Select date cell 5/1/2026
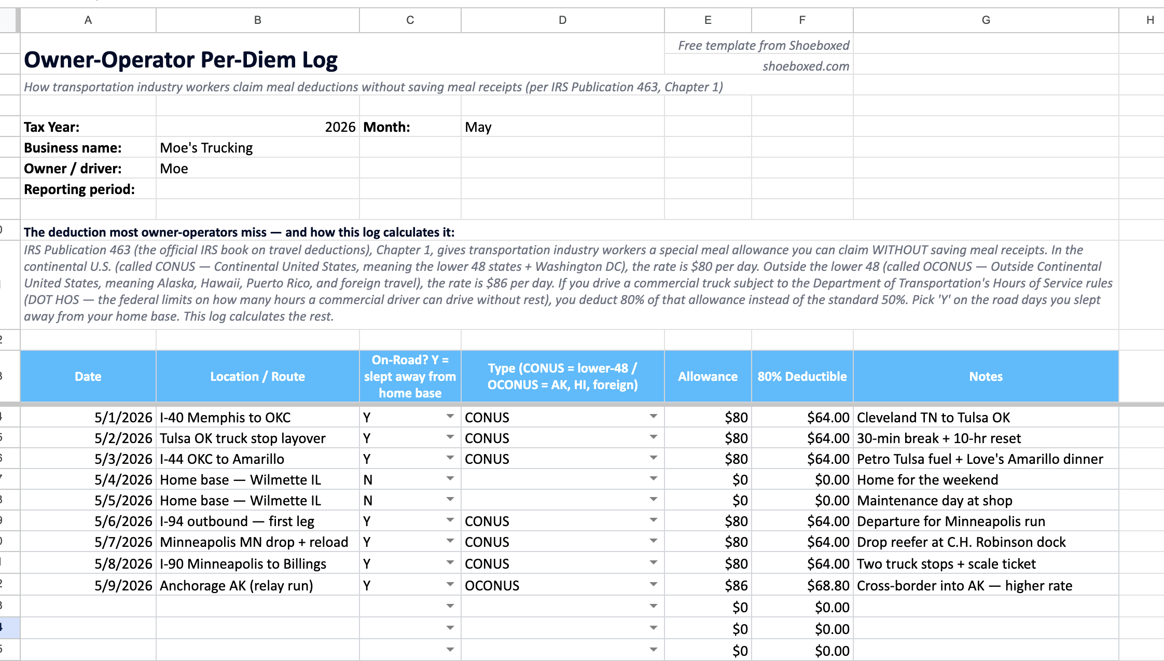The height and width of the screenshot is (661, 1164). click(x=88, y=417)
